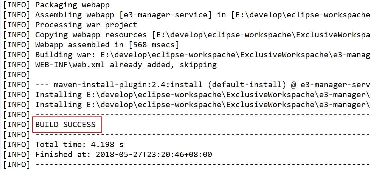Click the WEB-INF\web.xml already added line
The width and height of the screenshot is (371, 170).
coord(110,65)
